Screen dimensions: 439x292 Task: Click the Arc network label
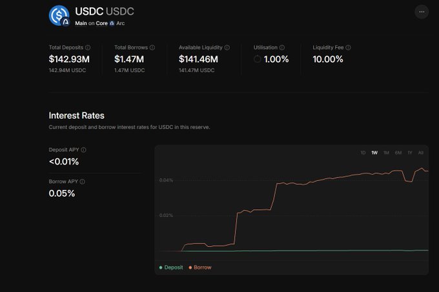pyautogui.click(x=120, y=23)
